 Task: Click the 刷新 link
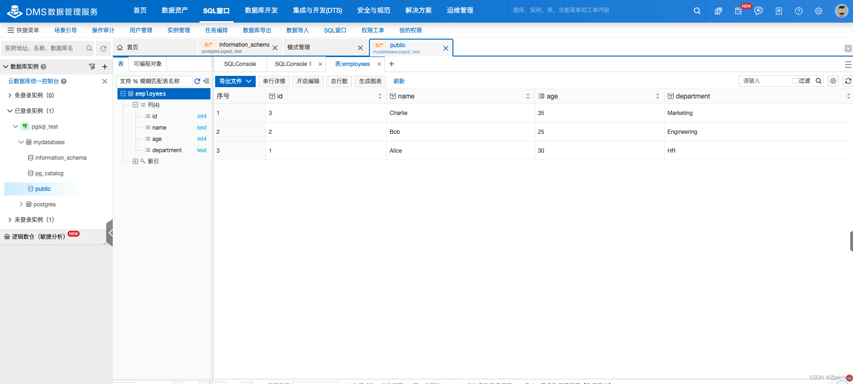[x=399, y=81]
